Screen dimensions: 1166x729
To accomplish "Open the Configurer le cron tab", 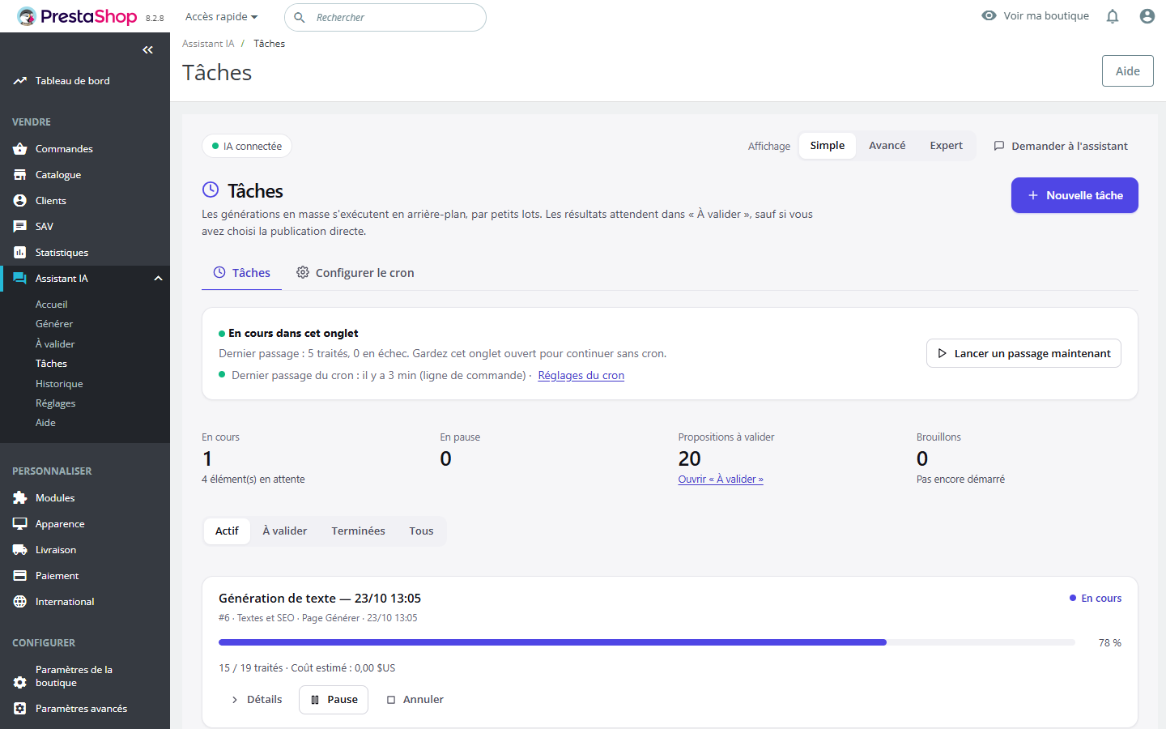I will (x=355, y=273).
